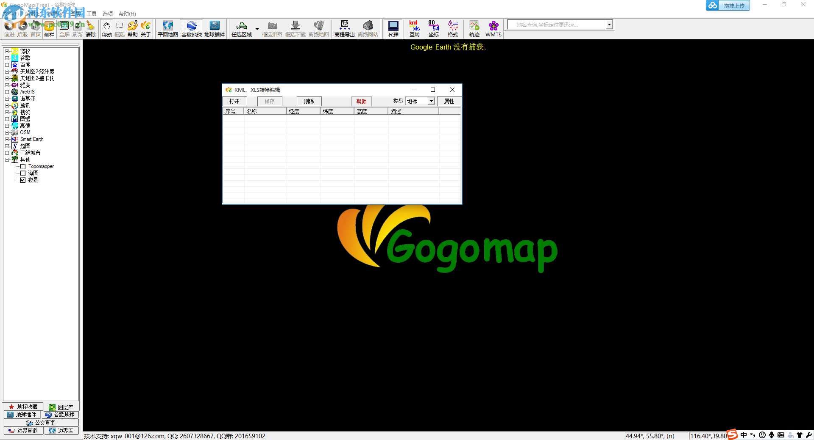Select the 移动 hand pan tool
The width and height of the screenshot is (814, 440).
point(107,29)
